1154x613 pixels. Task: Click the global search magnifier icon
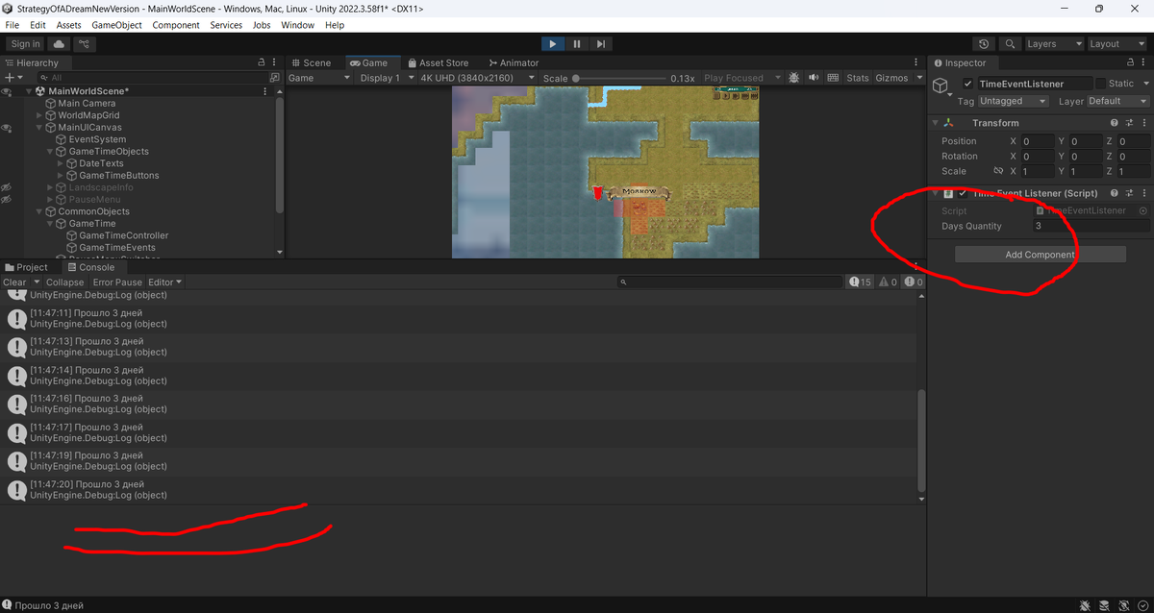[1010, 44]
